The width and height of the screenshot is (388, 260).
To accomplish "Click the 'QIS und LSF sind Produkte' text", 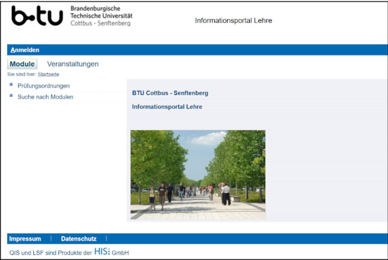I will 51,253.
